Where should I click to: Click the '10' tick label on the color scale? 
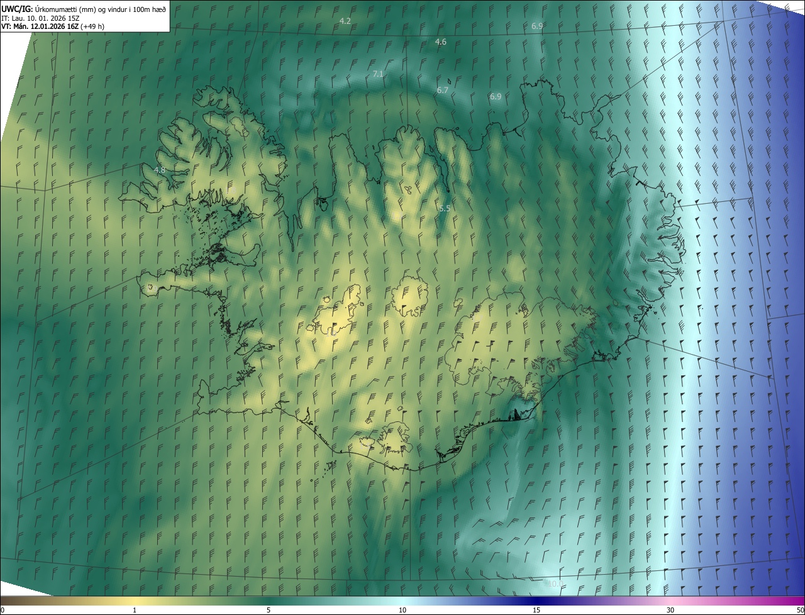pyautogui.click(x=402, y=610)
